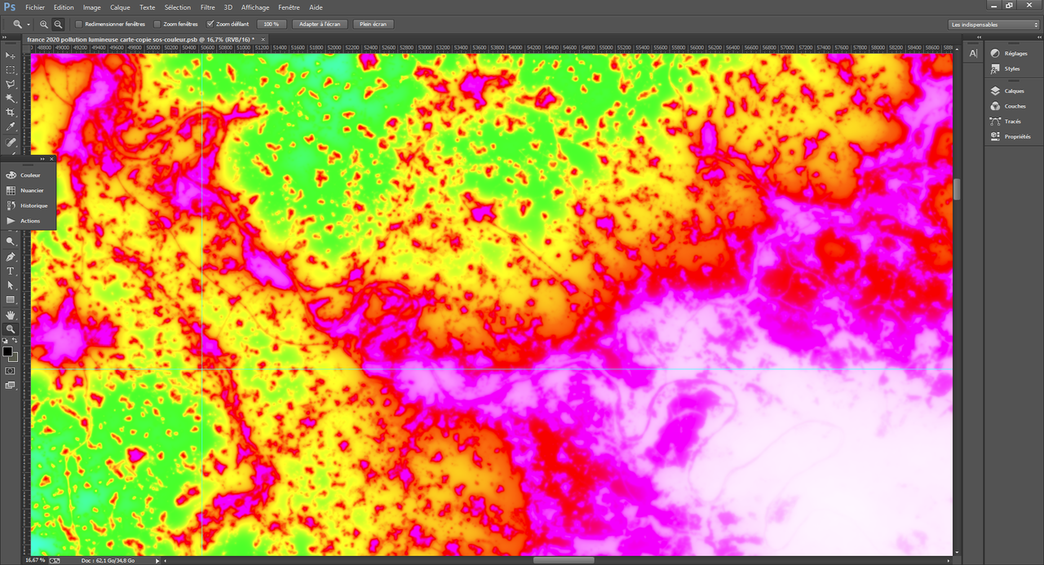Select the Pen tool
This screenshot has width=1044, height=565.
click(x=11, y=257)
